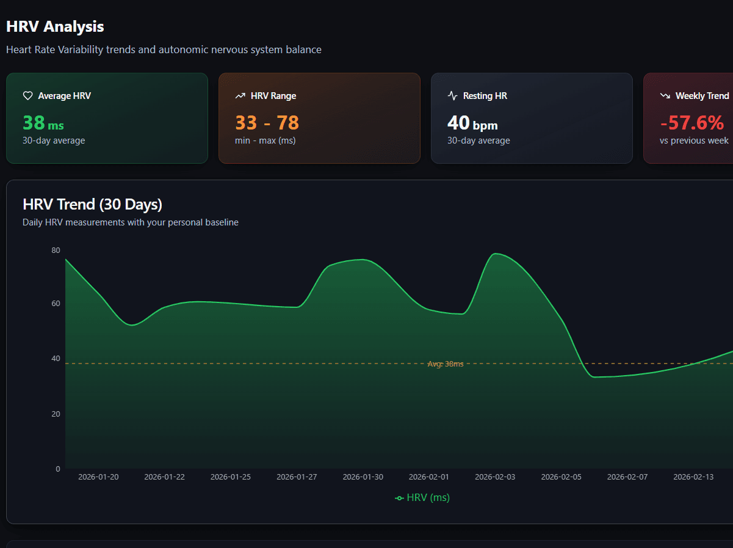
Task: Click the HRV Analysis page title
Action: pyautogui.click(x=55, y=26)
